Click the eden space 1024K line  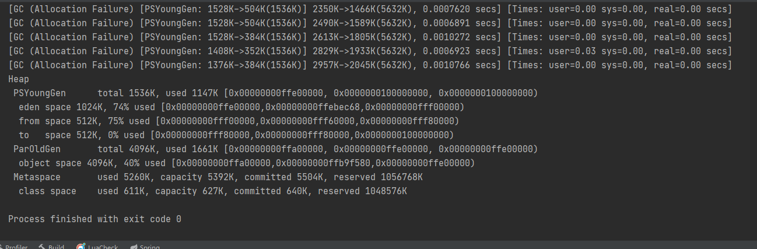point(240,107)
